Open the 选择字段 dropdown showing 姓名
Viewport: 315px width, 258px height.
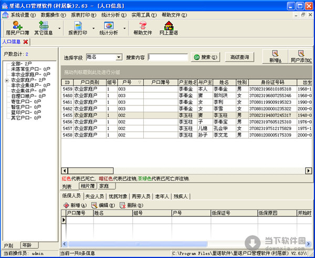click(118, 57)
